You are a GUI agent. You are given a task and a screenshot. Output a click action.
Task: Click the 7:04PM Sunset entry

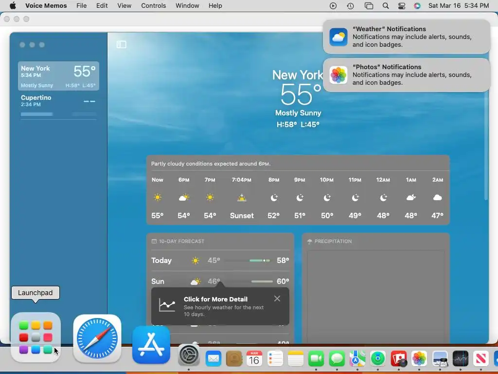242,198
